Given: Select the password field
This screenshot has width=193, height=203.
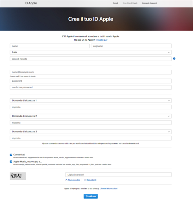Looking at the screenshot, I should click(x=90, y=81).
